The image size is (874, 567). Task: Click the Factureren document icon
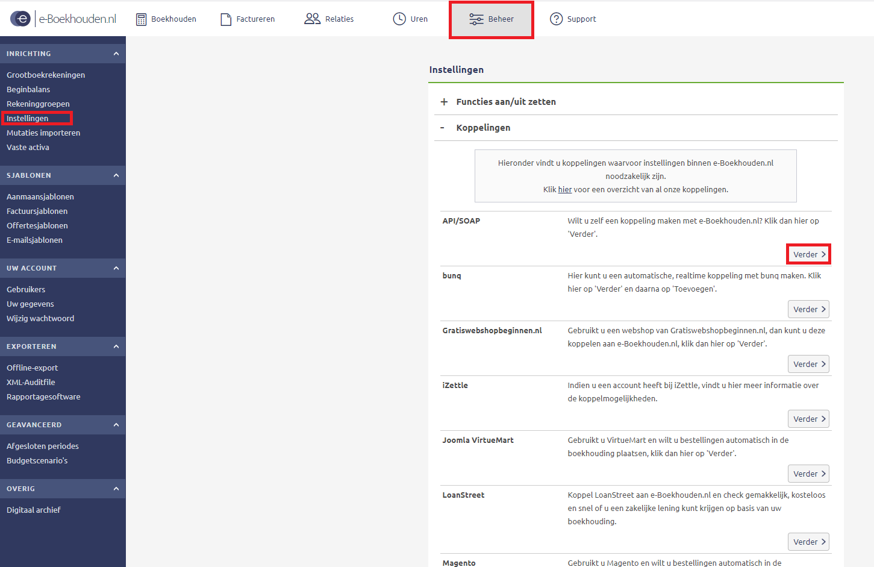tap(226, 19)
